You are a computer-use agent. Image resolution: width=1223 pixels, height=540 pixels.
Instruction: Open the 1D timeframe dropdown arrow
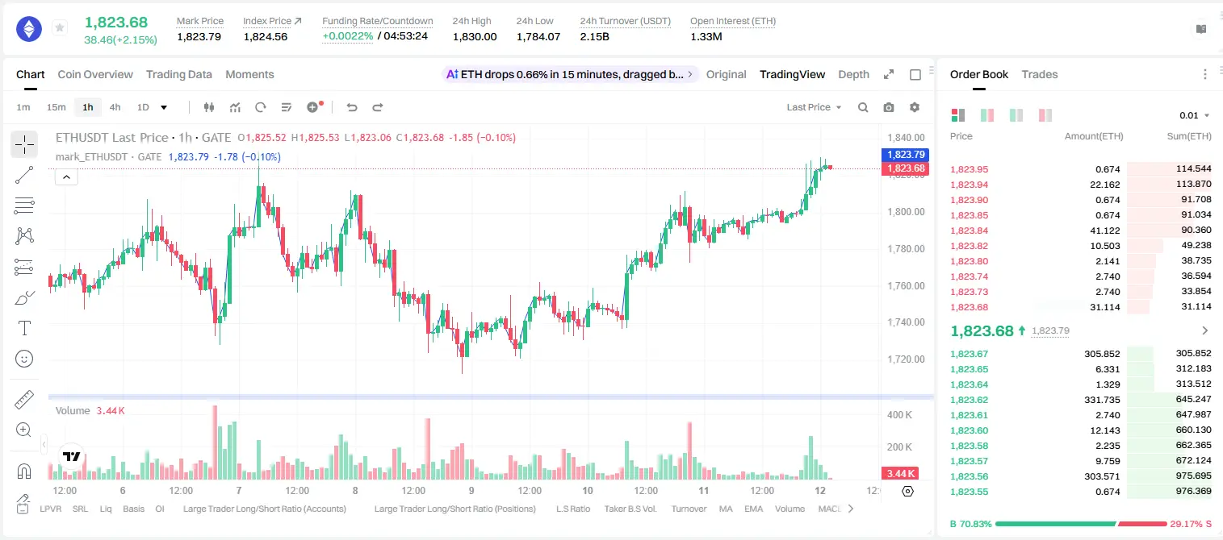(164, 107)
